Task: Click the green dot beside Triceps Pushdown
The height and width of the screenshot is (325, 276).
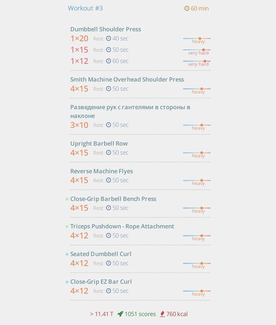Action: click(x=67, y=226)
